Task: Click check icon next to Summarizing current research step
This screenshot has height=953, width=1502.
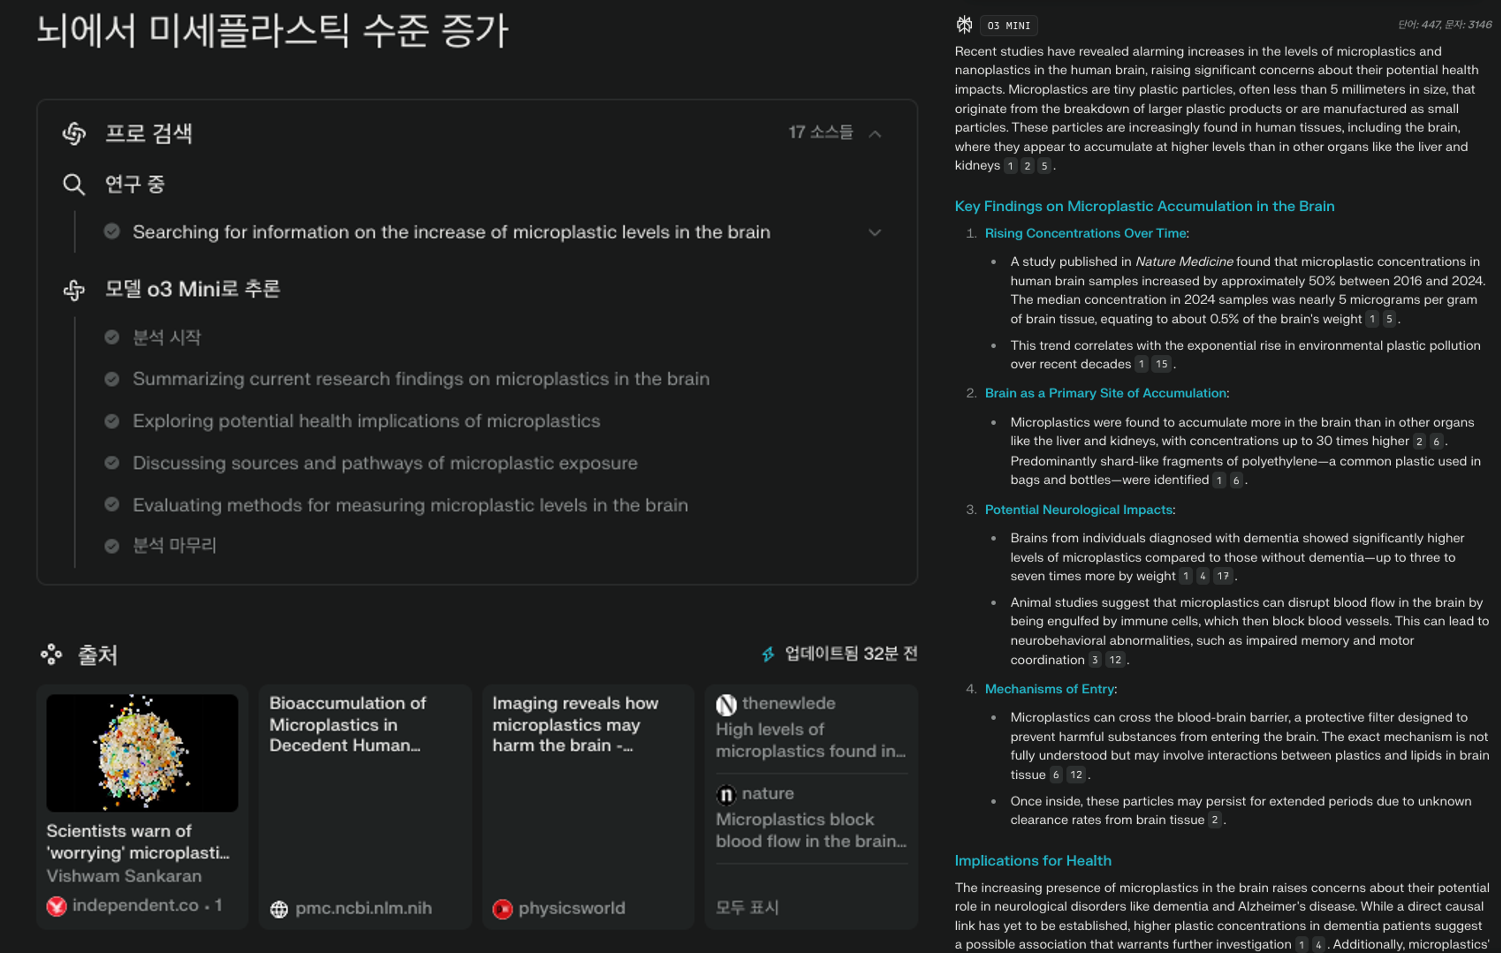Action: click(112, 379)
